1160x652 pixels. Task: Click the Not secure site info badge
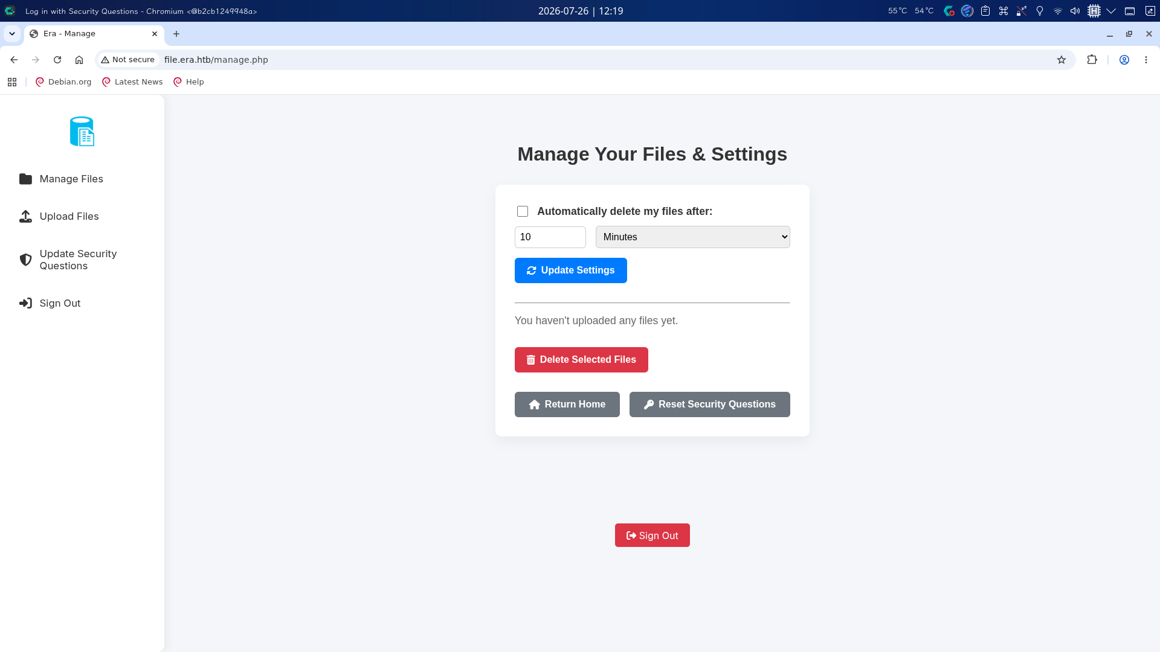[x=127, y=60]
